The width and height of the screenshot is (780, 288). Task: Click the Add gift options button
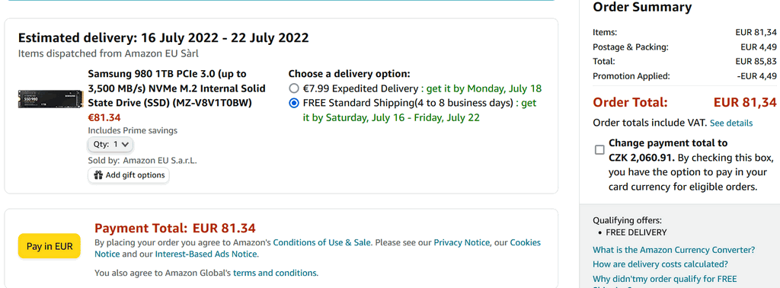pyautogui.click(x=129, y=175)
